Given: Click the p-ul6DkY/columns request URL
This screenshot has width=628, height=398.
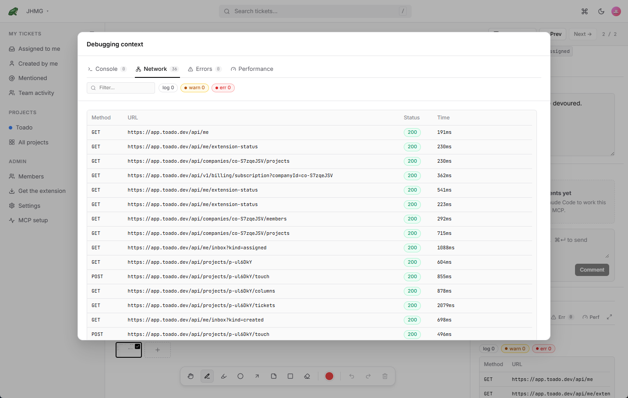Looking at the screenshot, I should coord(201,291).
